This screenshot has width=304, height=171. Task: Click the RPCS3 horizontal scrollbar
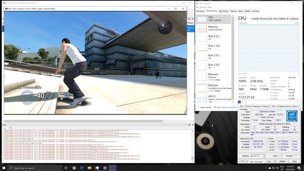(84, 121)
